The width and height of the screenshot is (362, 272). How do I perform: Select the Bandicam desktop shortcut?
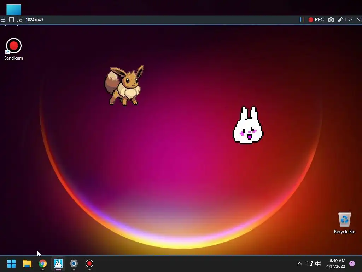(x=14, y=49)
